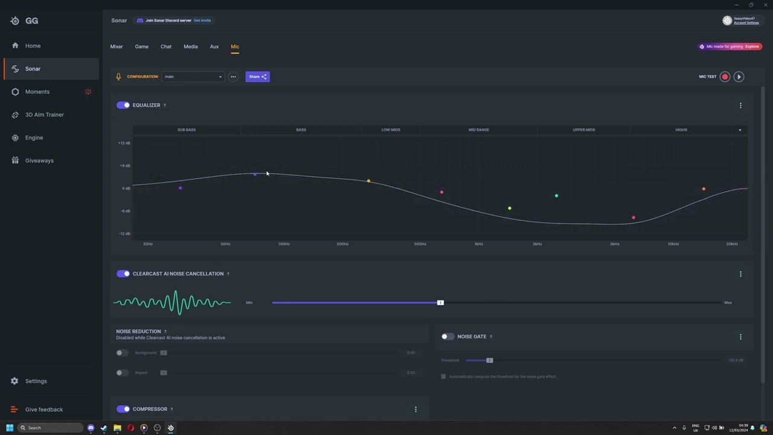Viewport: 773px width, 435px height.
Task: Click the red EQ point near 5kHz
Action: (633, 217)
